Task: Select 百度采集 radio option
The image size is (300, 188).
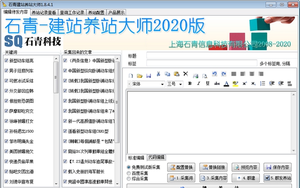Action: coord(129,173)
